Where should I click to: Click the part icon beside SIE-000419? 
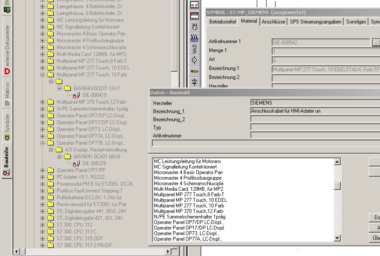(x=76, y=95)
